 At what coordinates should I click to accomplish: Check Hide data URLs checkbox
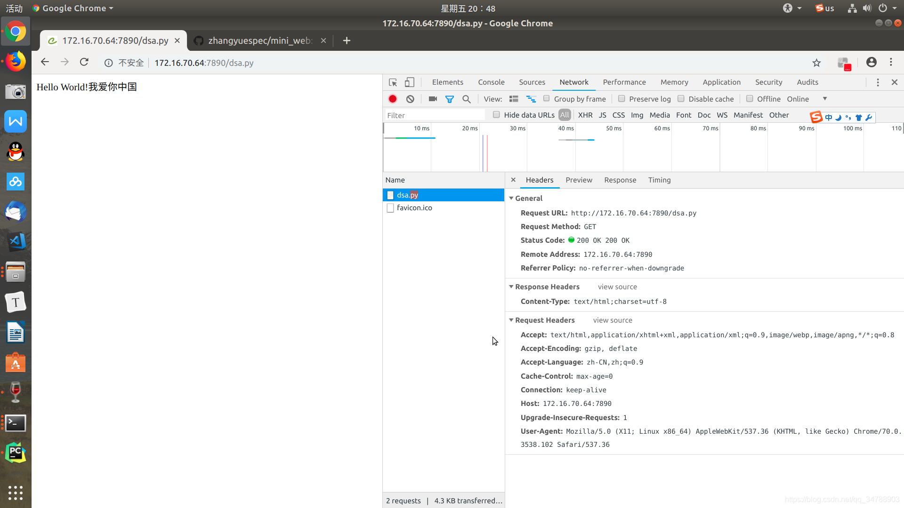pos(496,114)
